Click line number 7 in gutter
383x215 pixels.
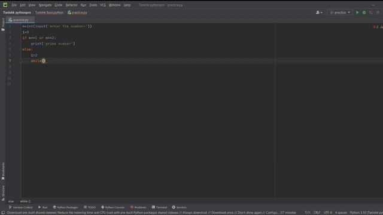pos(10,61)
